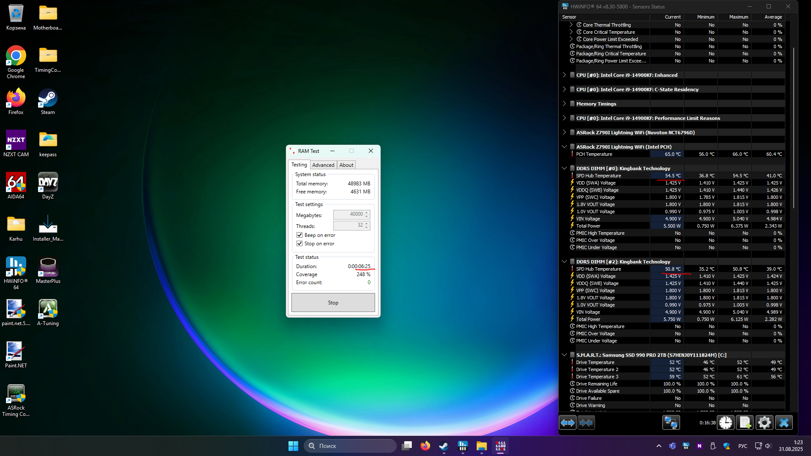Collapse ASRock Intel PCH group
Image resolution: width=811 pixels, height=456 pixels.
click(564, 147)
